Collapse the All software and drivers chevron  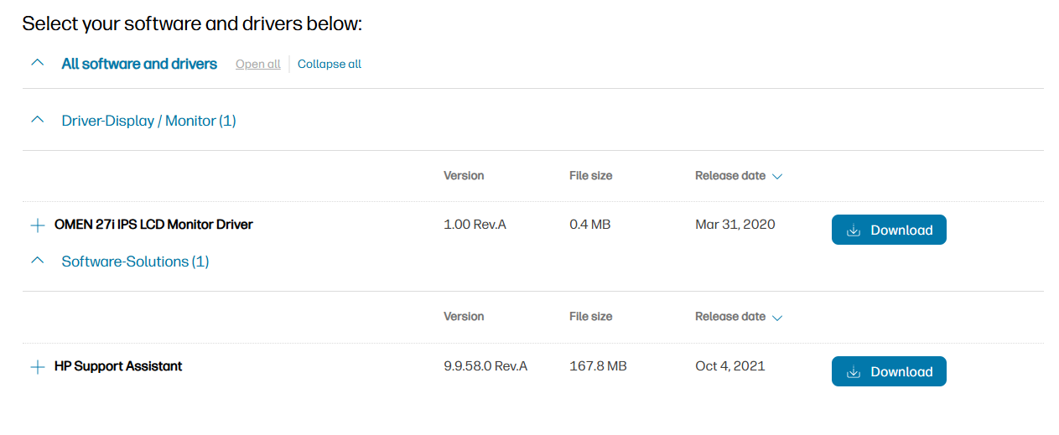tap(37, 63)
